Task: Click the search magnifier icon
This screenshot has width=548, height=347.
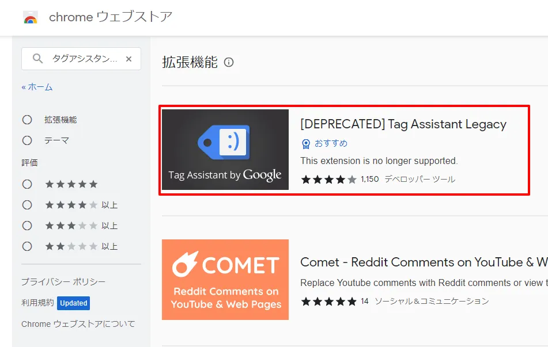Action: pos(37,59)
